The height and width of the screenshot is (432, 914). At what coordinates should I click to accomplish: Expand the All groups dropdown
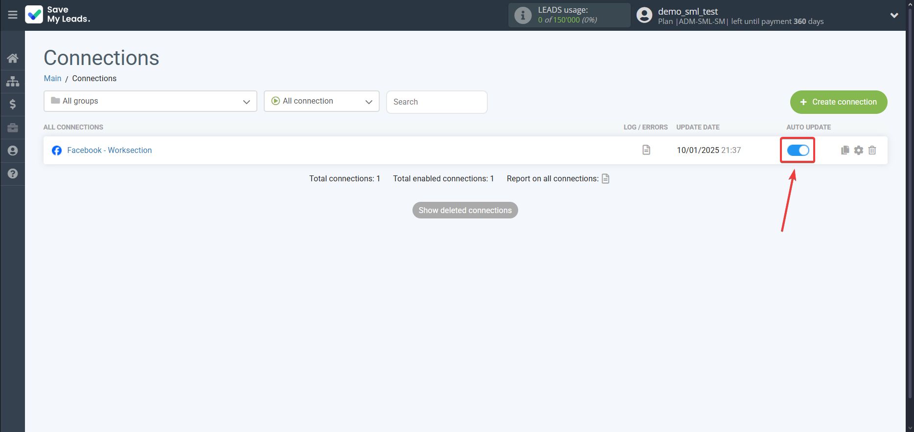pyautogui.click(x=150, y=101)
